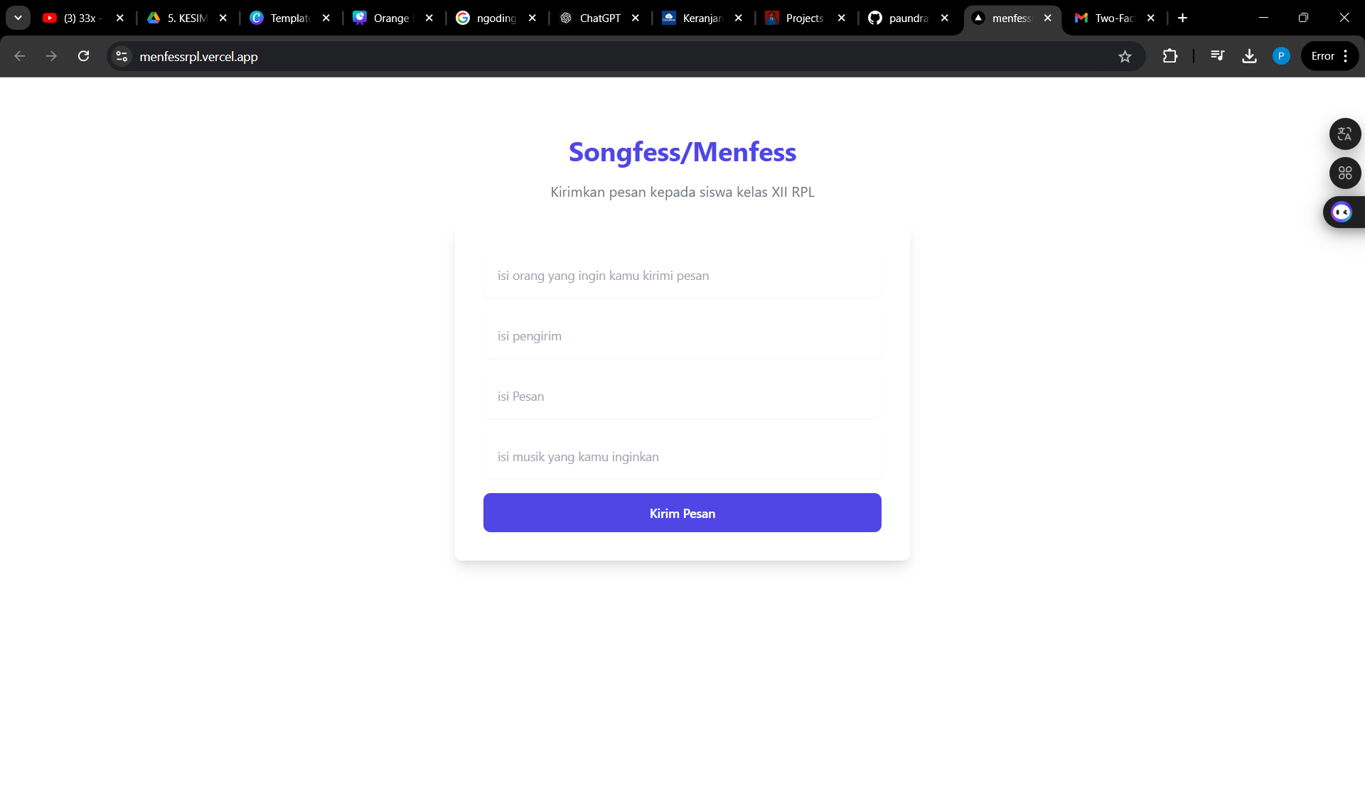The height and width of the screenshot is (810, 1365).
Task: Open the media playback control icon
Action: [1218, 56]
